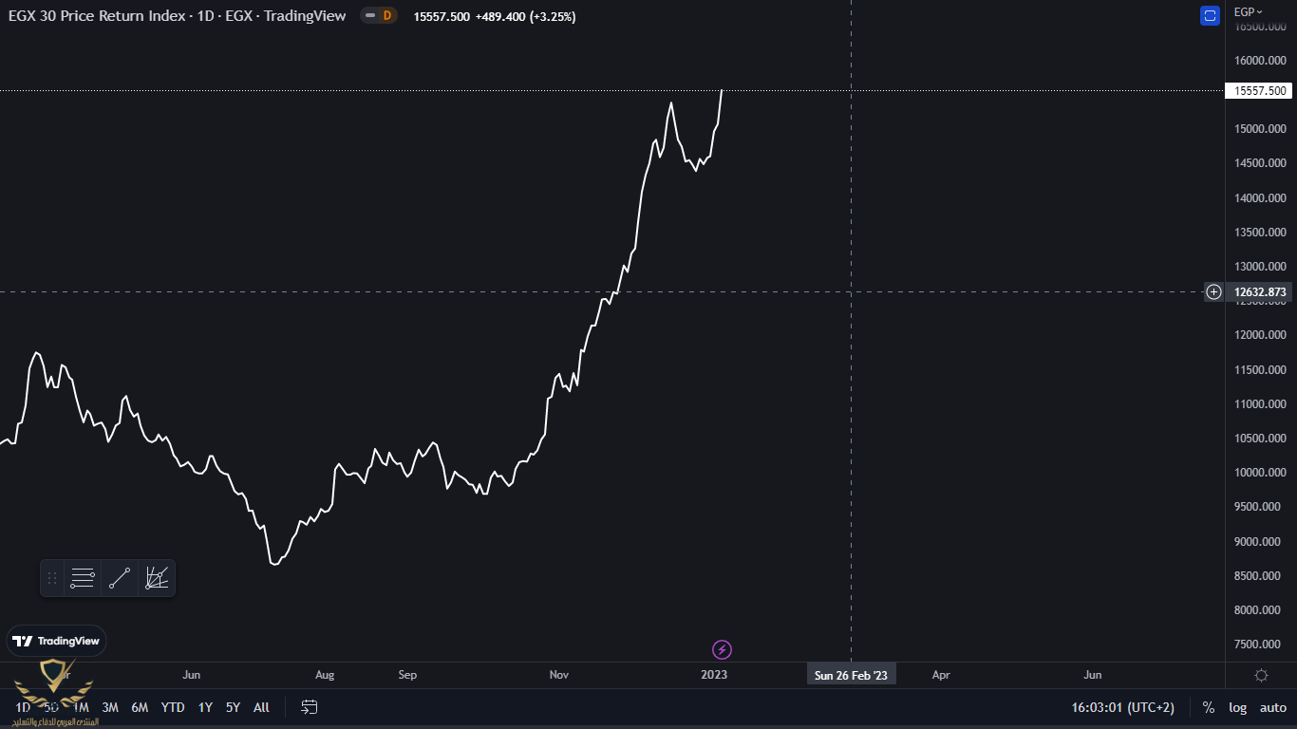The height and width of the screenshot is (729, 1297).
Task: Click the plus icon beside 12632.873
Action: 1213,292
